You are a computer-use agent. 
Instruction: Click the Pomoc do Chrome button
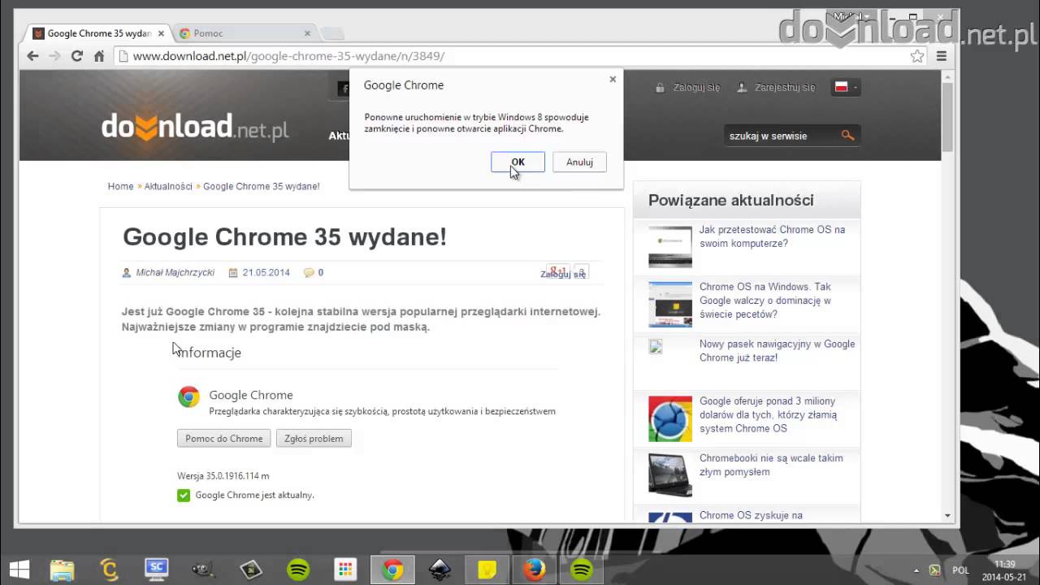pos(223,438)
